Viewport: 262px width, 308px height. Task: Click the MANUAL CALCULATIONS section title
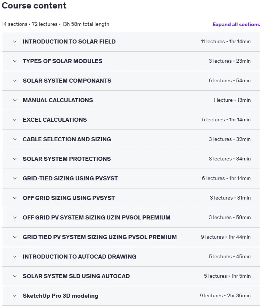(x=58, y=100)
